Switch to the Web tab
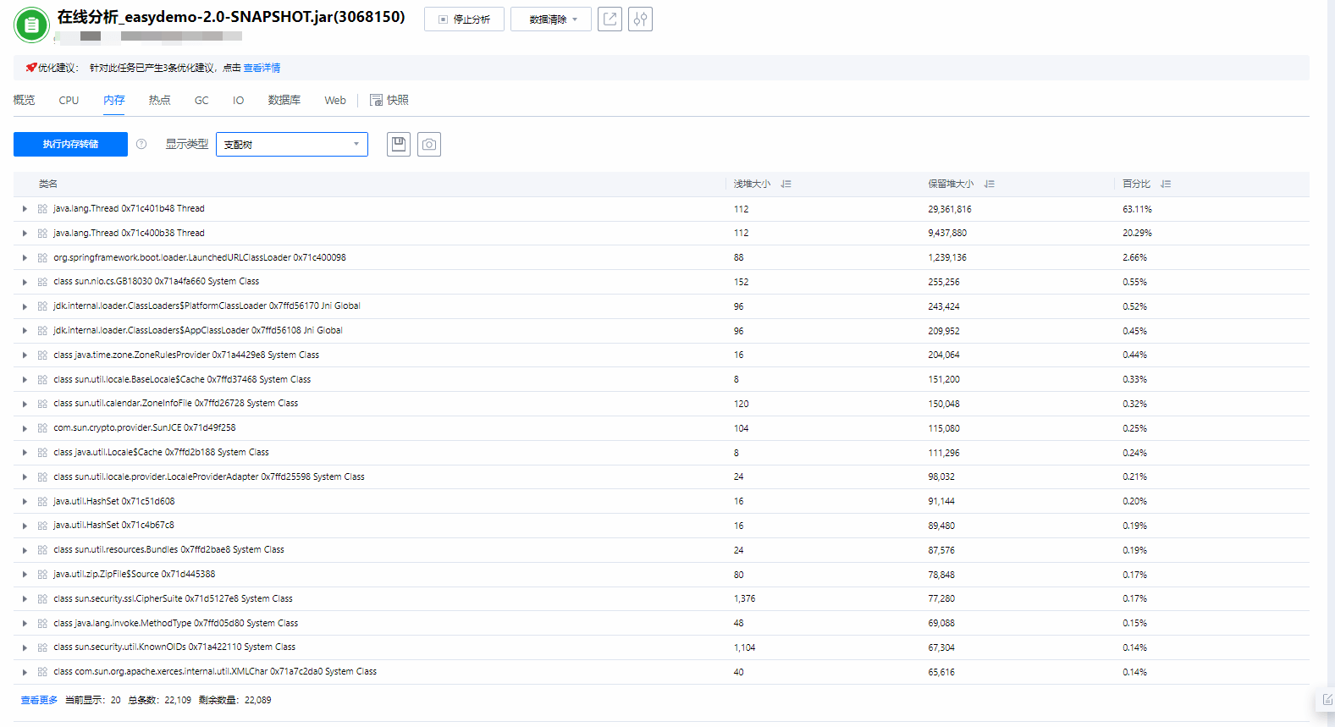Viewport: 1335px width, 727px height. [x=335, y=100]
